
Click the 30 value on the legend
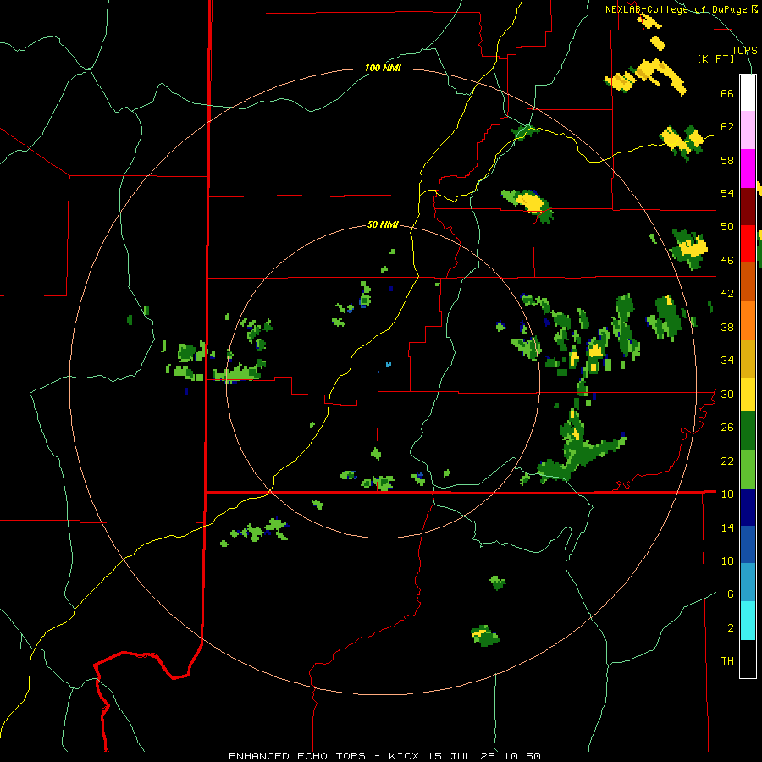point(727,394)
